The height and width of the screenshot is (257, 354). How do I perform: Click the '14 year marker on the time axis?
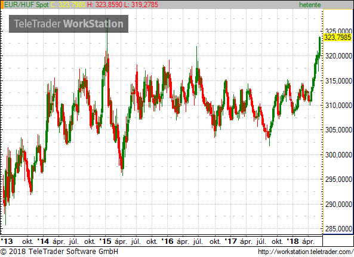pyautogui.click(x=43, y=241)
